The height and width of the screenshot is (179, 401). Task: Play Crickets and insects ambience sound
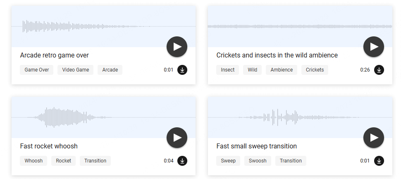coord(374,47)
